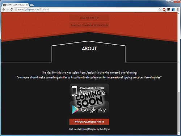
Task: Click the Jessica Hische tweet credit text
Action: [89, 73]
